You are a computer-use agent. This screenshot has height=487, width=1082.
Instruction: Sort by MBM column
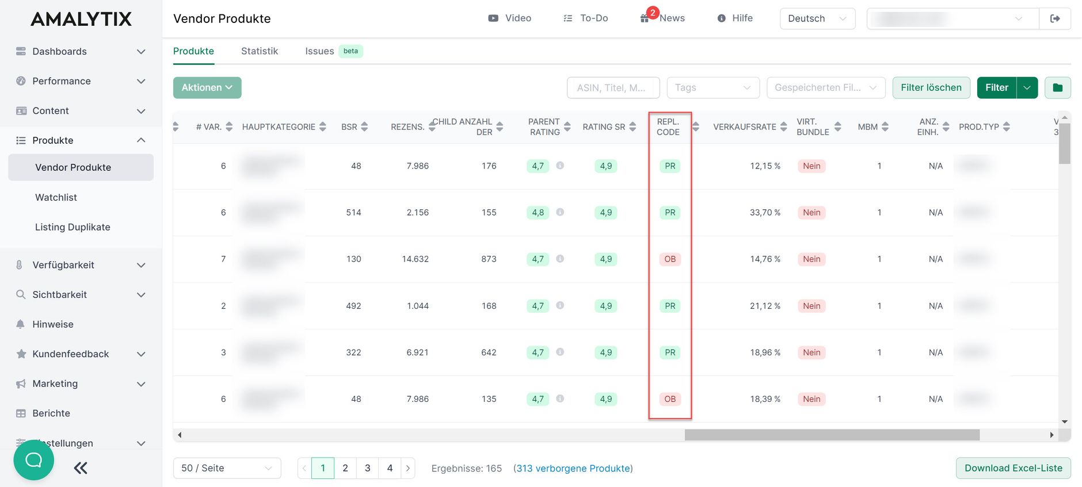pyautogui.click(x=885, y=126)
